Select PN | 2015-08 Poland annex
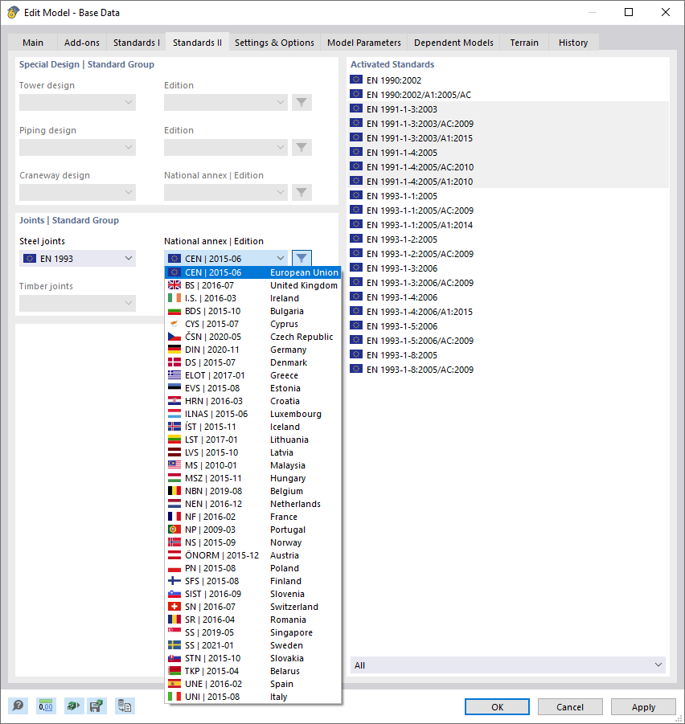This screenshot has height=724, width=685. tap(252, 568)
